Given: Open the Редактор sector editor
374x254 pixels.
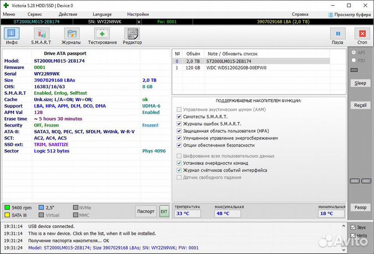Looking at the screenshot, I should (132, 36).
